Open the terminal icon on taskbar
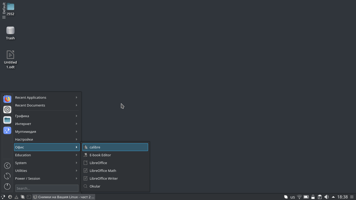 tap(29, 197)
